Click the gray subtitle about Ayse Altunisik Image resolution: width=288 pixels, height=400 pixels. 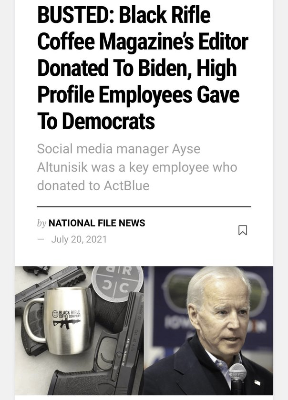tap(137, 167)
